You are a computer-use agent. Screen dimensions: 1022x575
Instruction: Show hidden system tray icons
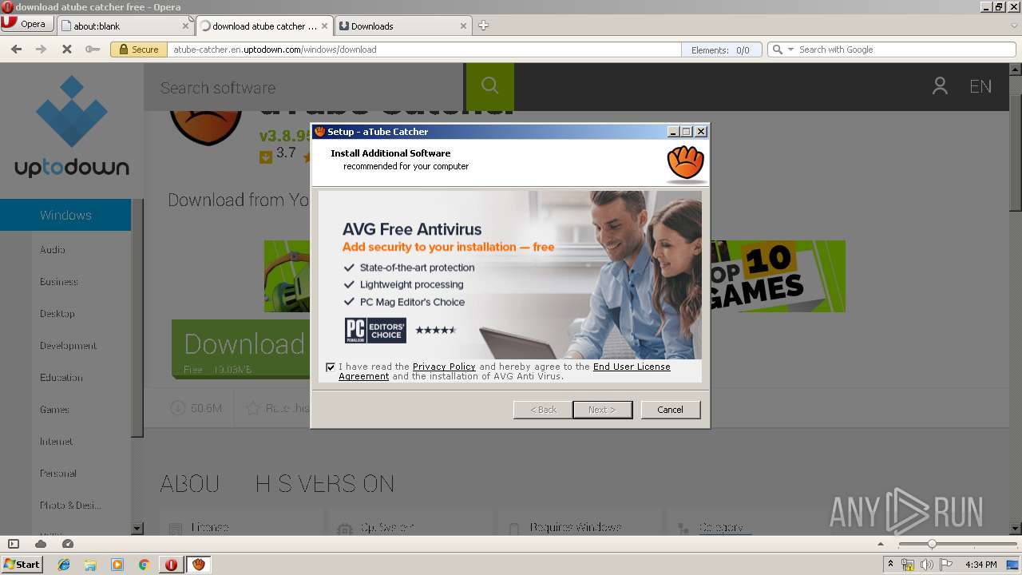[x=891, y=565]
